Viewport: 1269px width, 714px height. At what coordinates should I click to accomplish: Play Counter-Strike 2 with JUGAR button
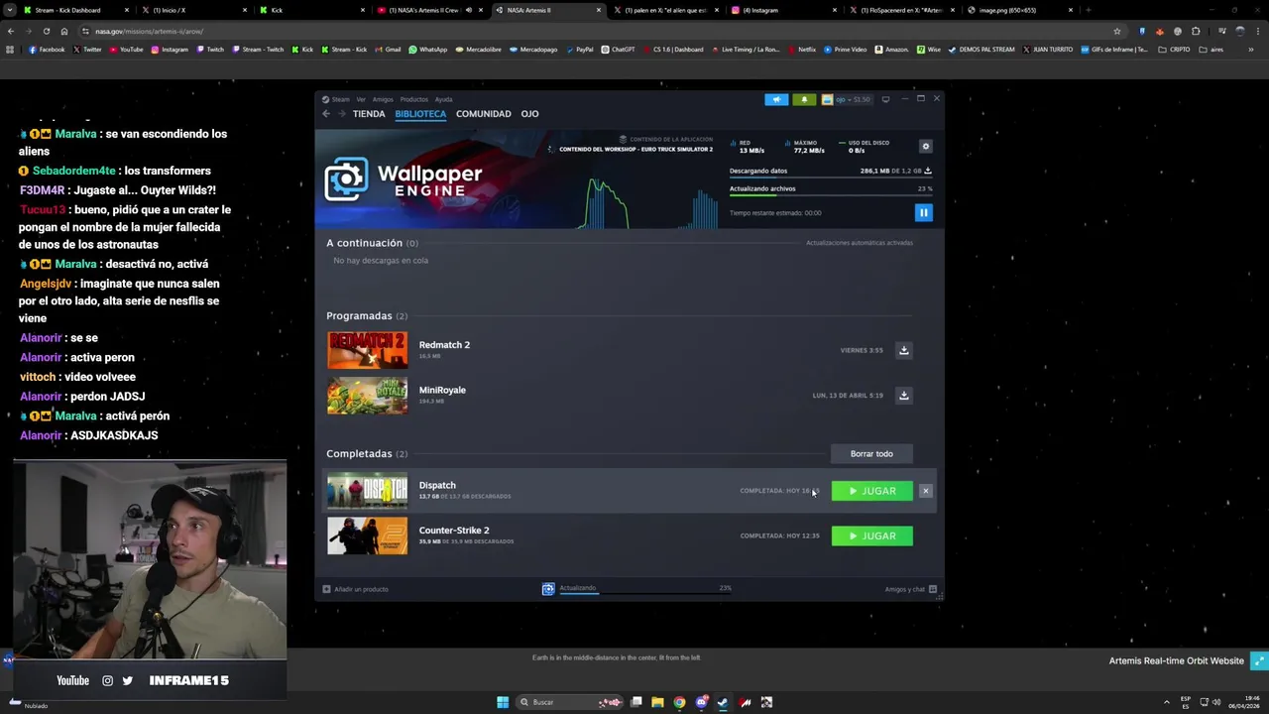coord(871,536)
